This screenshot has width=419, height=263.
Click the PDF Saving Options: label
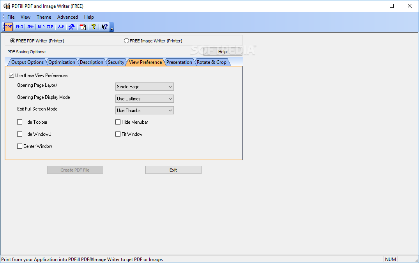(27, 52)
